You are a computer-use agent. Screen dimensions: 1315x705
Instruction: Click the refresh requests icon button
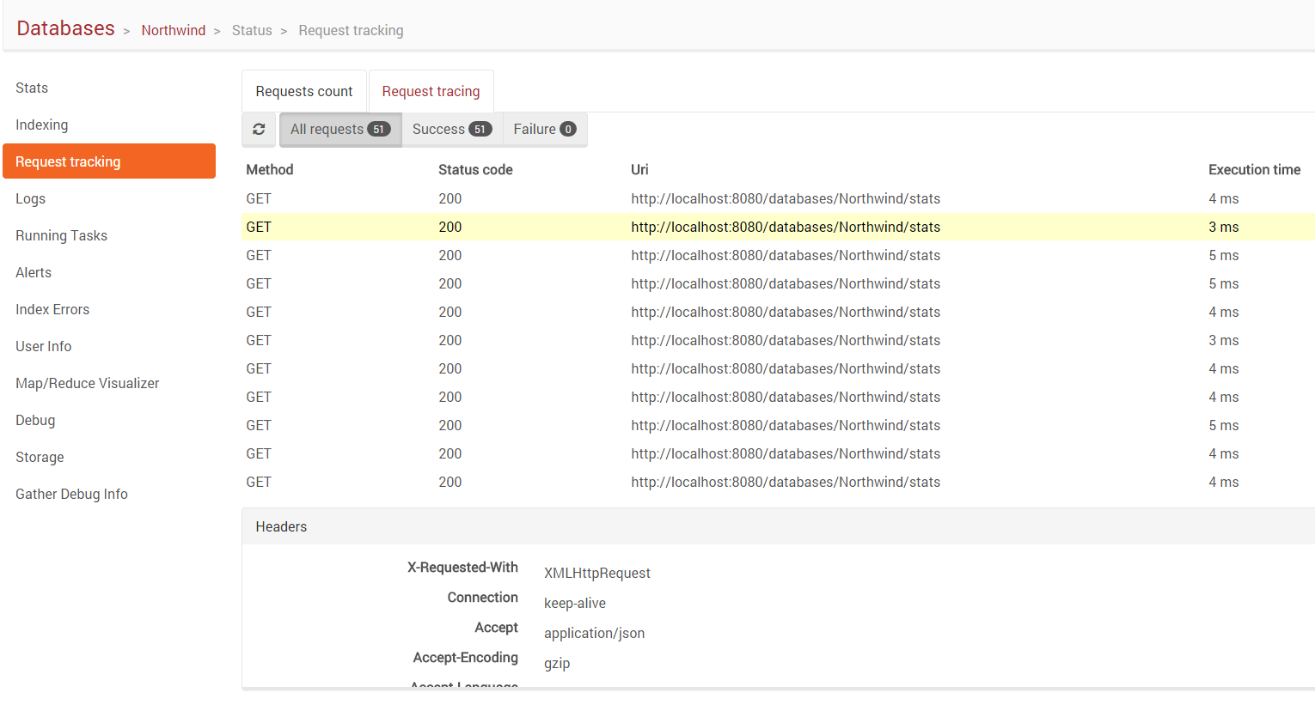click(x=259, y=130)
